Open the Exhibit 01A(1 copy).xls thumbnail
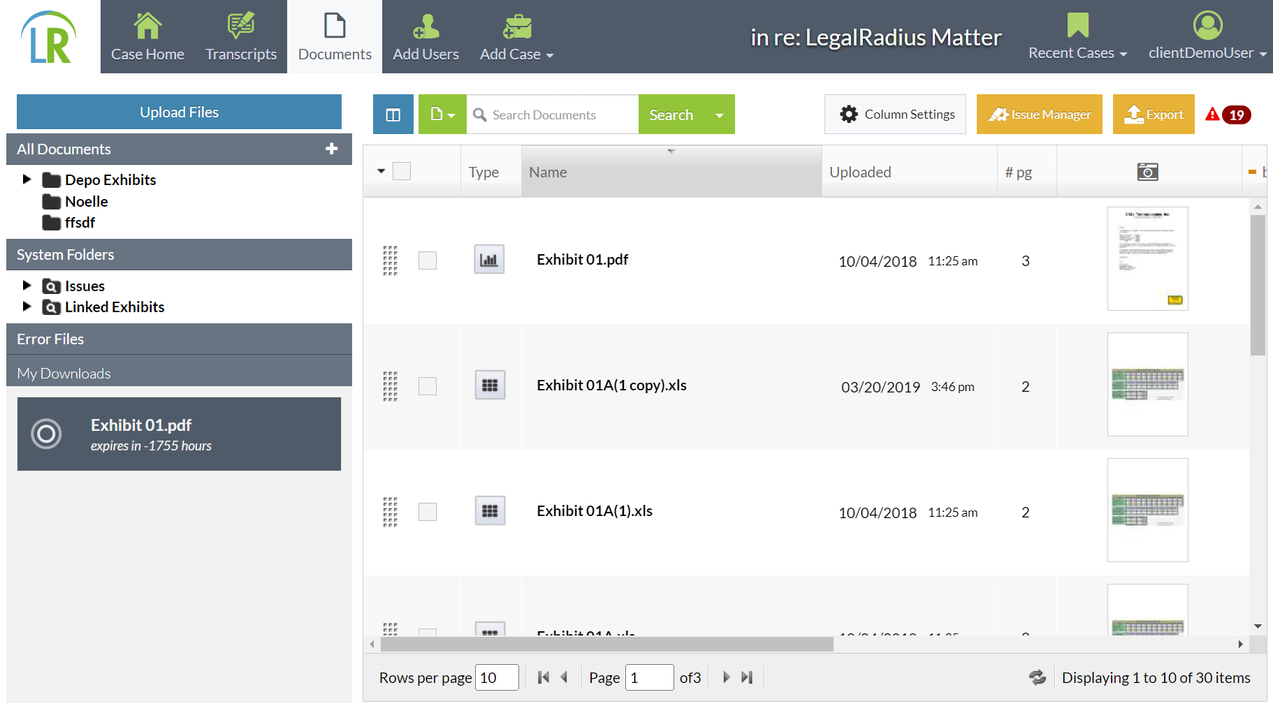1273x706 pixels. [x=1147, y=384]
